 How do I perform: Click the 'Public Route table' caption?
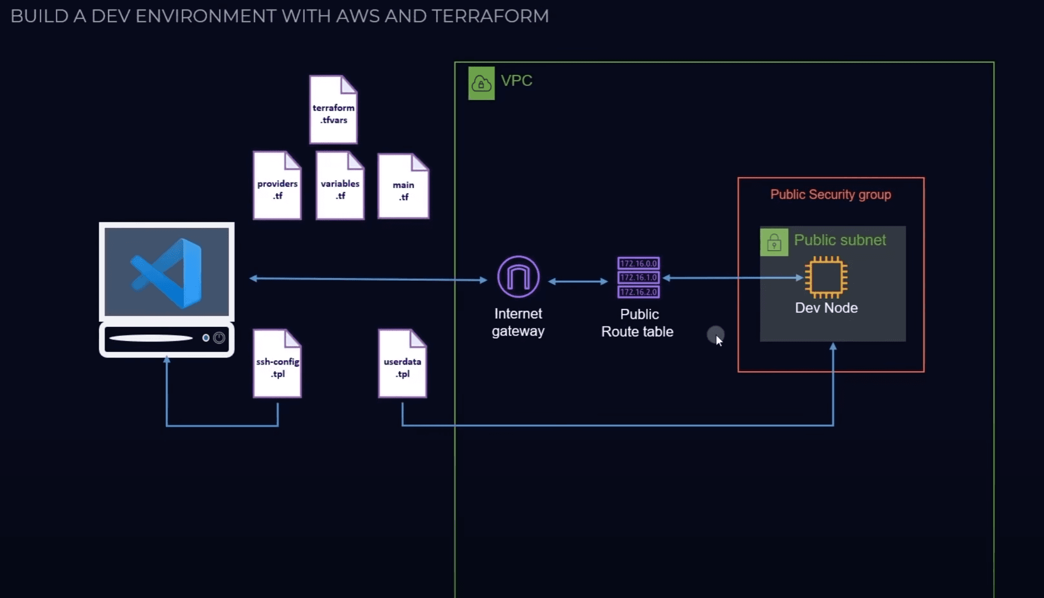[637, 323]
